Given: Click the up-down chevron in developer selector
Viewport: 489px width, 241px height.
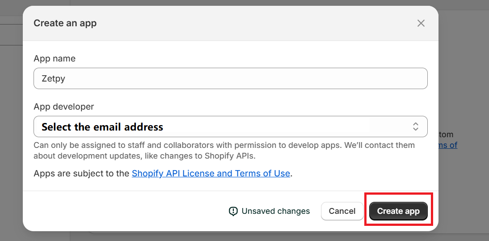Looking at the screenshot, I should [415, 127].
